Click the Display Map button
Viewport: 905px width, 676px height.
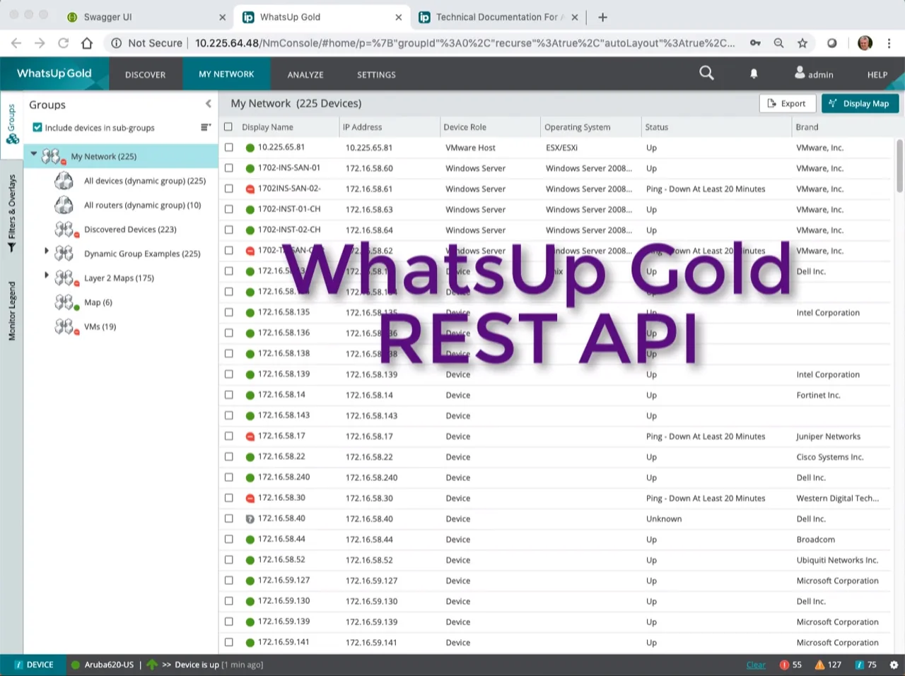click(860, 103)
